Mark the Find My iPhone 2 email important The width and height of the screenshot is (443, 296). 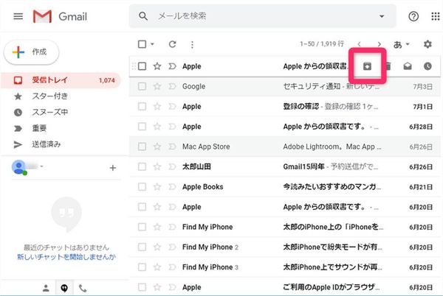point(172,247)
